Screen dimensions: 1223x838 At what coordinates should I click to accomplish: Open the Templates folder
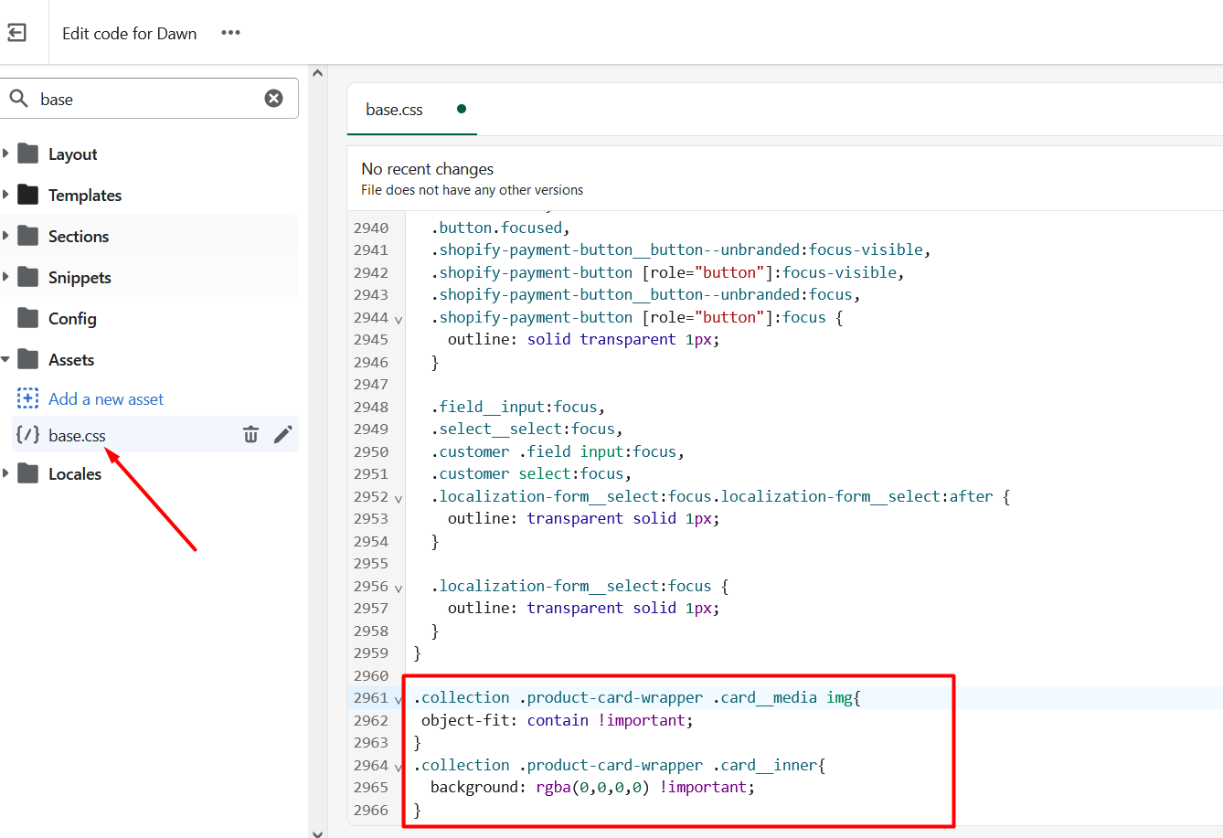tap(85, 196)
